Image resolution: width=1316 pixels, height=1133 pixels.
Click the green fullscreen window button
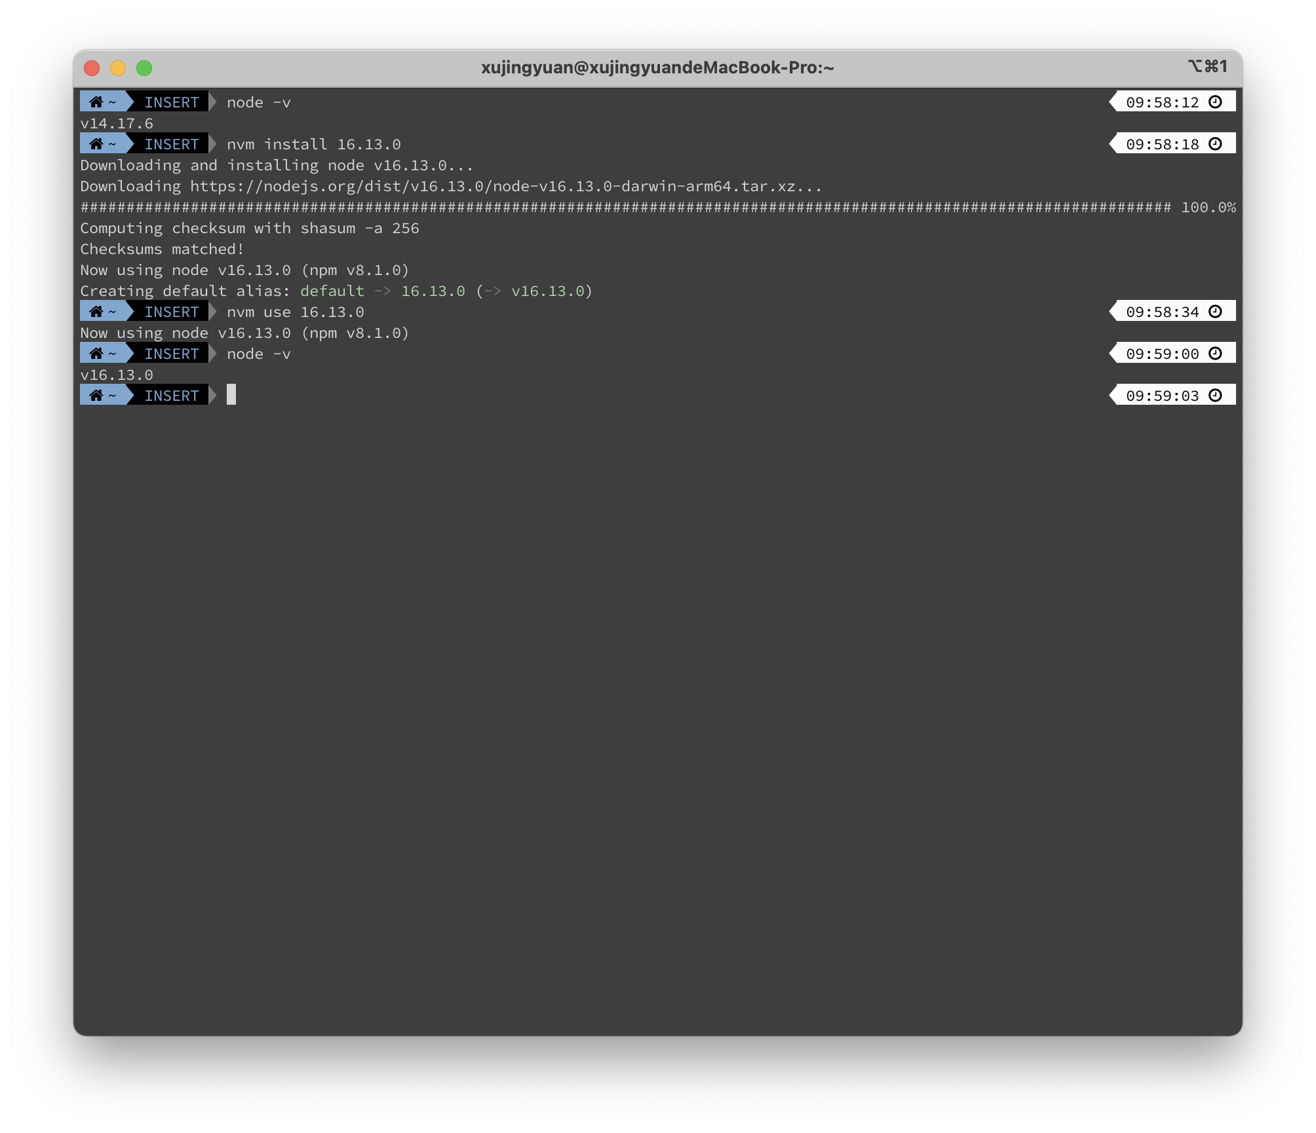click(x=144, y=68)
